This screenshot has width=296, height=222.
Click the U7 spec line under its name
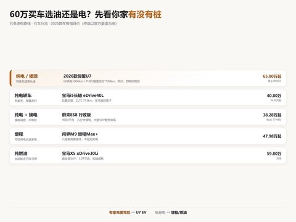tap(102, 81)
